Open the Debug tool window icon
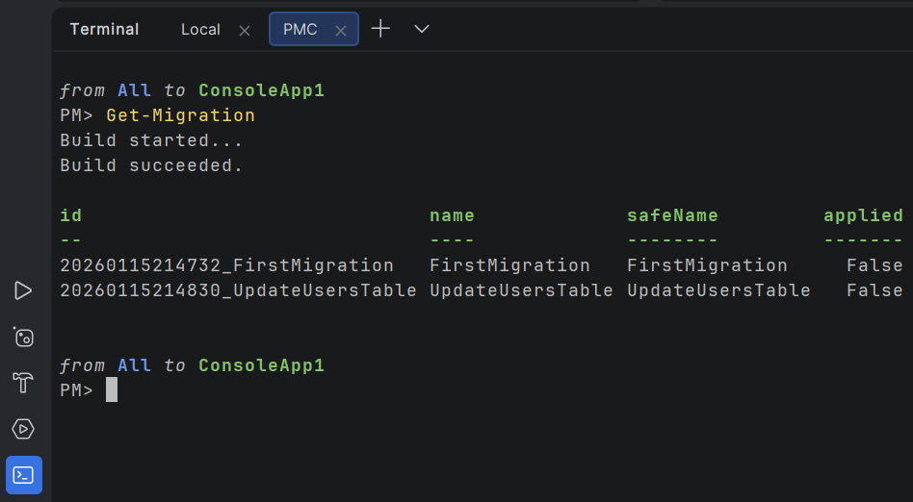The width and height of the screenshot is (913, 502). tap(23, 337)
